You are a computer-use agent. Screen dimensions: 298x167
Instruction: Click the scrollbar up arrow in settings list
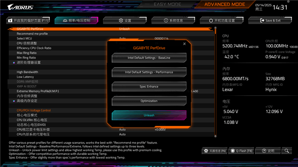coord(215,28)
